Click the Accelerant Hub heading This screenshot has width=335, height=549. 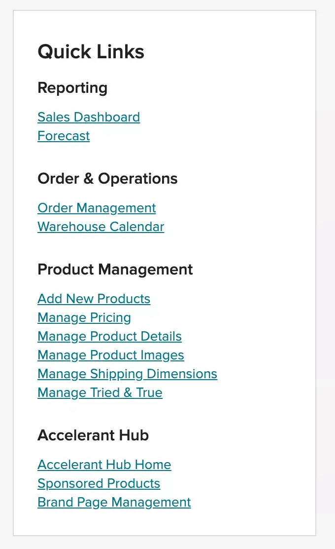tap(93, 435)
